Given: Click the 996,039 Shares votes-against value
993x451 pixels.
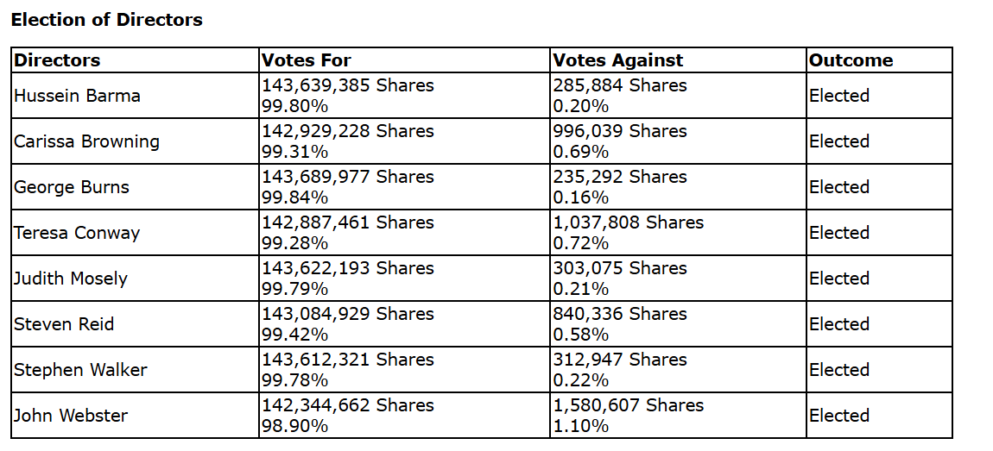Looking at the screenshot, I should (620, 131).
